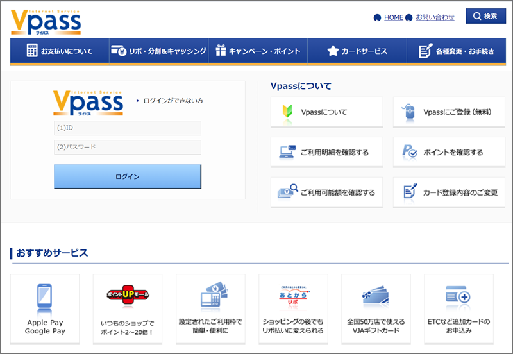Open the ETCなど追加カードのお申込み text

pyautogui.click(x=458, y=326)
